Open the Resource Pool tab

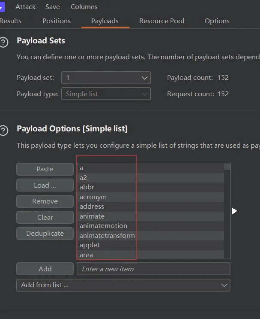(161, 21)
